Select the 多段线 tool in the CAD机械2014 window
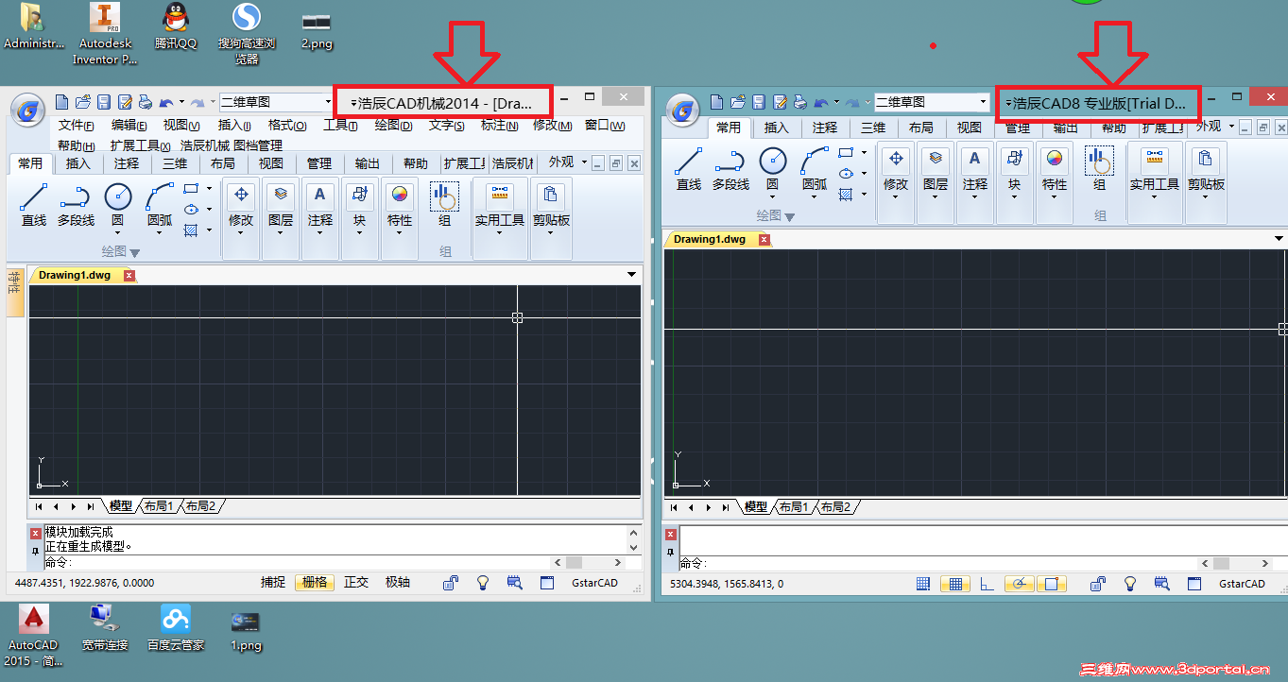This screenshot has height=682, width=1288. pyautogui.click(x=76, y=204)
